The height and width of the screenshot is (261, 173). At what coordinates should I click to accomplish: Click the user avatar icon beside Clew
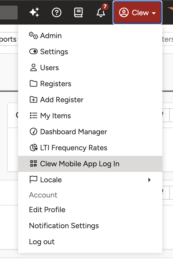click(124, 13)
